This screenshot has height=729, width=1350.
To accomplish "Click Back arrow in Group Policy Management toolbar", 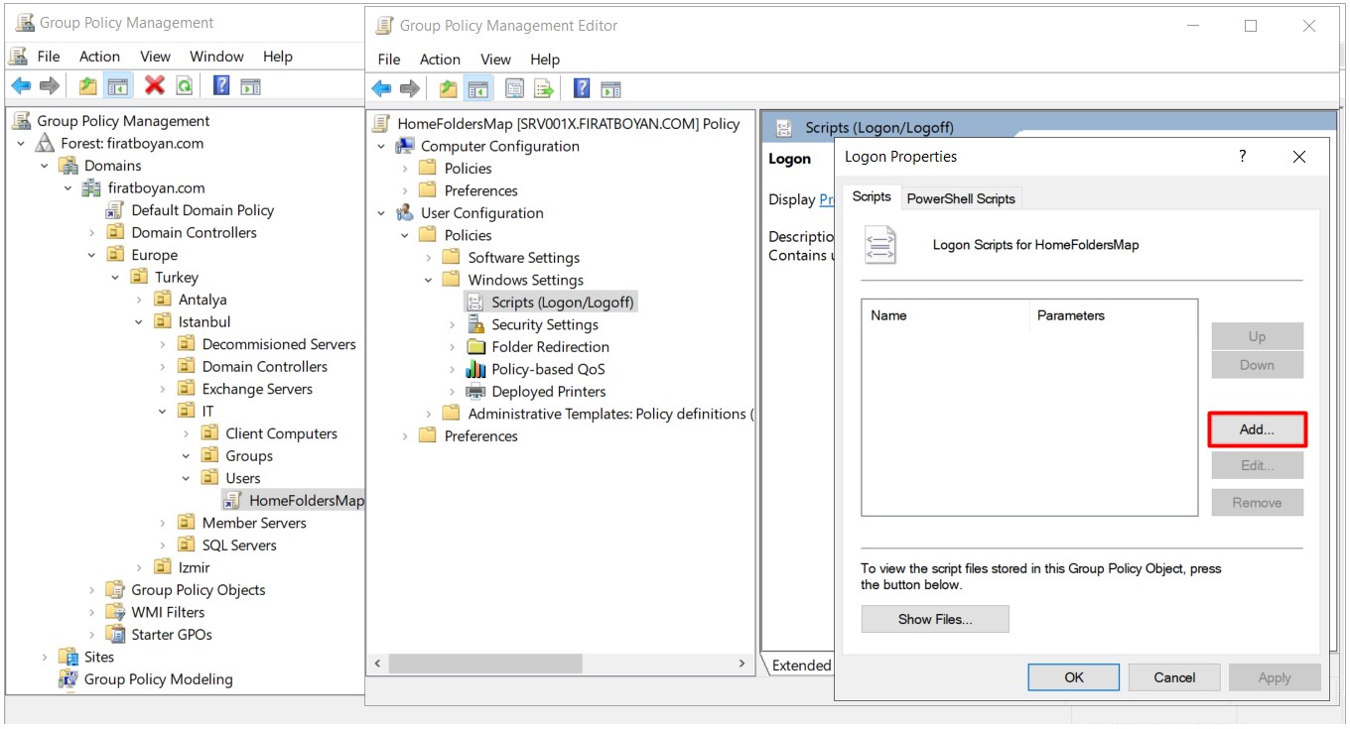I will point(21,86).
